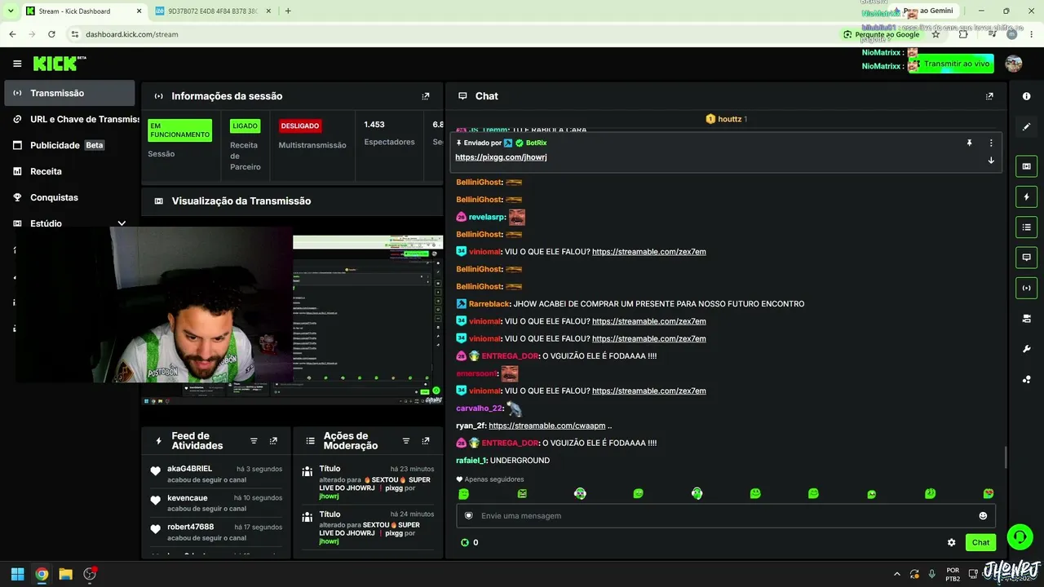The image size is (1044, 587).
Task: Click the Envie uma mensagem chat field
Action: [726, 516]
